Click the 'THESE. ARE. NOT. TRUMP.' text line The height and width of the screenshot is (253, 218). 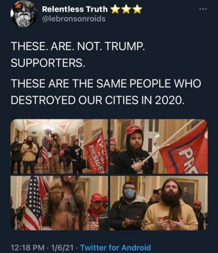pos(78,46)
